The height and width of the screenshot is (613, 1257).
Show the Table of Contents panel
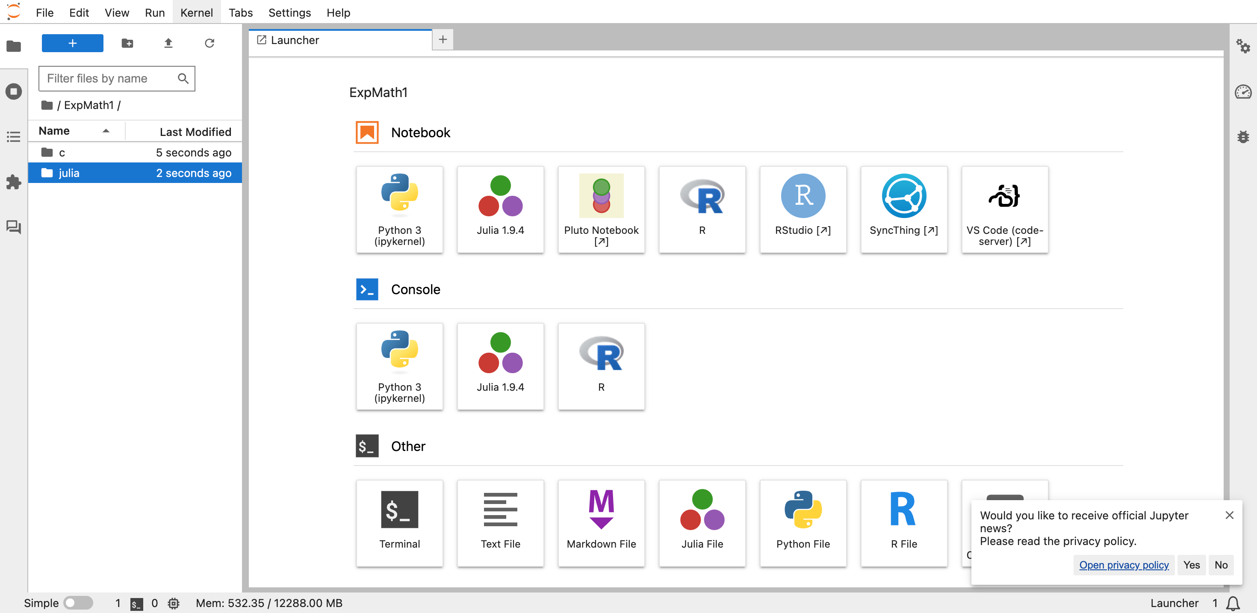(x=14, y=137)
